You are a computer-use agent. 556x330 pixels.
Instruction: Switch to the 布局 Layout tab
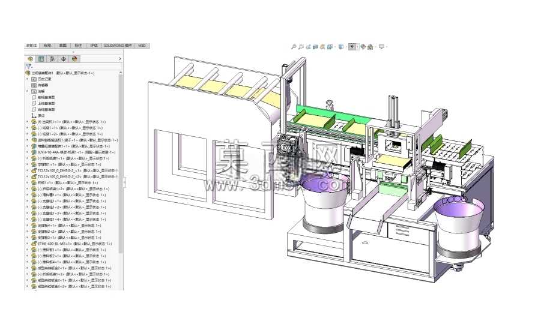tap(47, 46)
